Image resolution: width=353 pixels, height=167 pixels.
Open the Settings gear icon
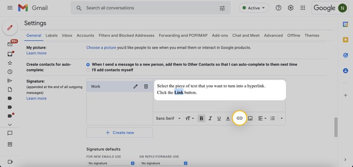tap(291, 8)
